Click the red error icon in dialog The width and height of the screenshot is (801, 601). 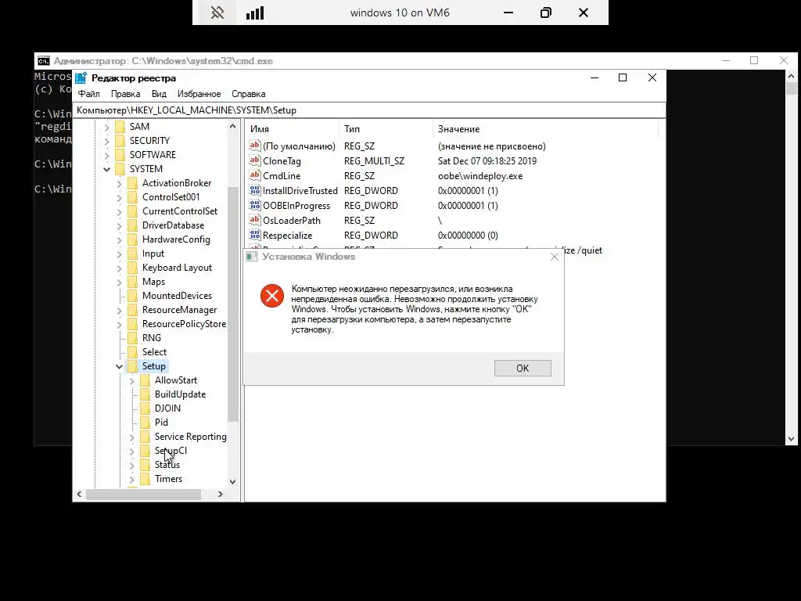tap(271, 296)
